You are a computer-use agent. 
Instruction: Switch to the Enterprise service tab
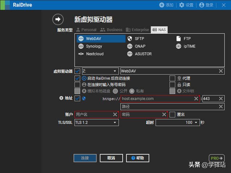coord(138,30)
